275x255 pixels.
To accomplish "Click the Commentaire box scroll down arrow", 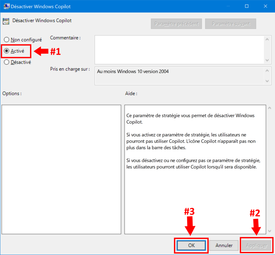I will (x=267, y=60).
